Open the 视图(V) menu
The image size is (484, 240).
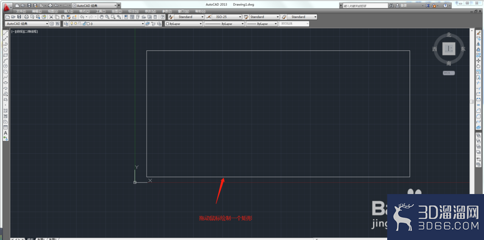pos(53,12)
